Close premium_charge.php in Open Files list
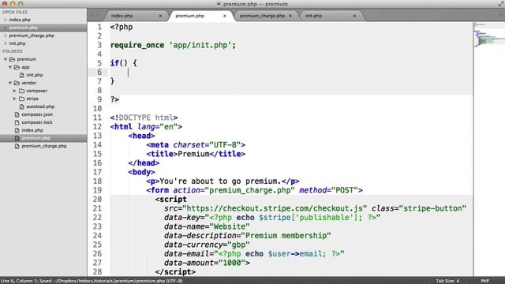 point(6,35)
